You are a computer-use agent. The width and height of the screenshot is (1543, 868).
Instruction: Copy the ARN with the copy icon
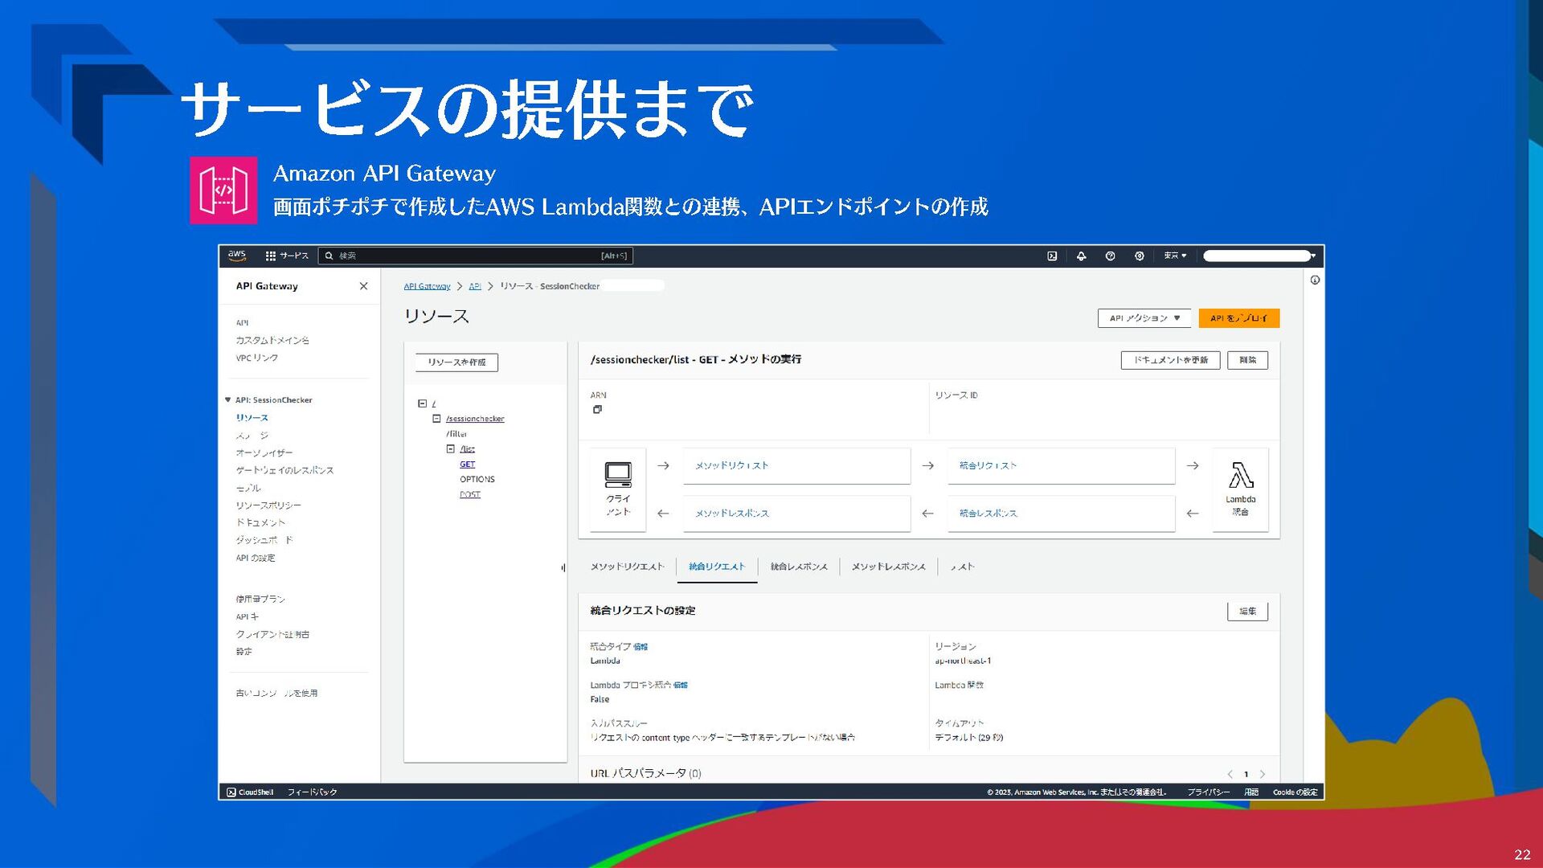[x=597, y=409]
